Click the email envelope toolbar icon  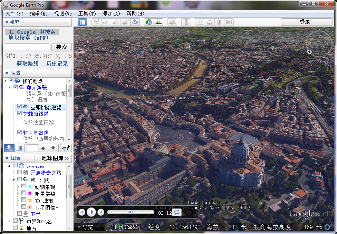point(200,22)
